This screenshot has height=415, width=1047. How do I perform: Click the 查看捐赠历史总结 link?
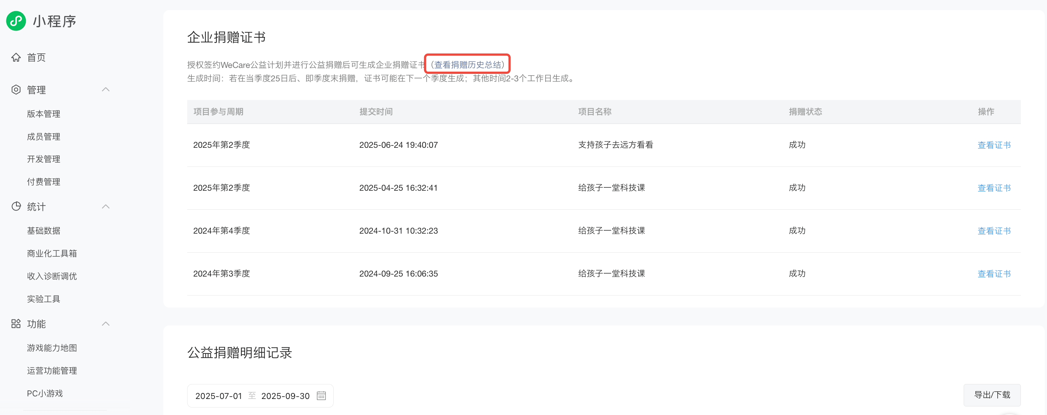[467, 65]
